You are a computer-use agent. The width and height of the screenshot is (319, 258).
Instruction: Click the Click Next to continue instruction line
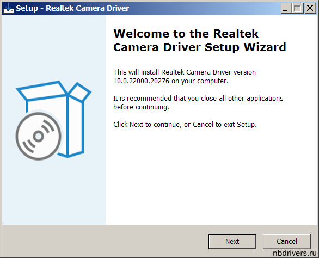click(185, 124)
